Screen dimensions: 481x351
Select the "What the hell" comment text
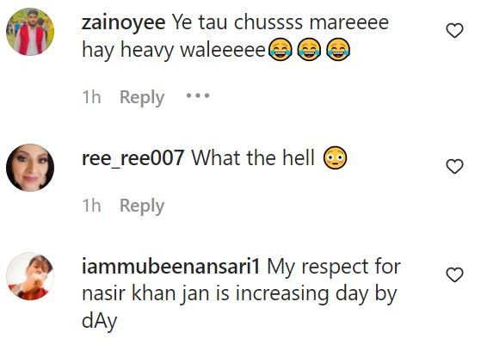coord(253,158)
